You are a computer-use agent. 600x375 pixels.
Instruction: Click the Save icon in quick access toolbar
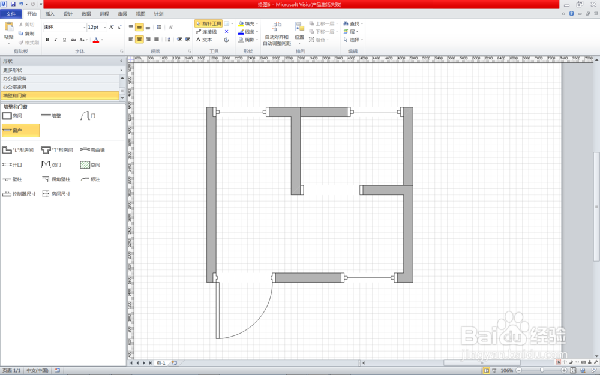tap(13, 4)
